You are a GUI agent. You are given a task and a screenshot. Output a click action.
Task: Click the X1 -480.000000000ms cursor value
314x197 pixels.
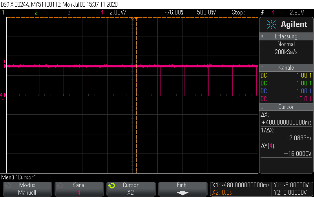coord(241,185)
